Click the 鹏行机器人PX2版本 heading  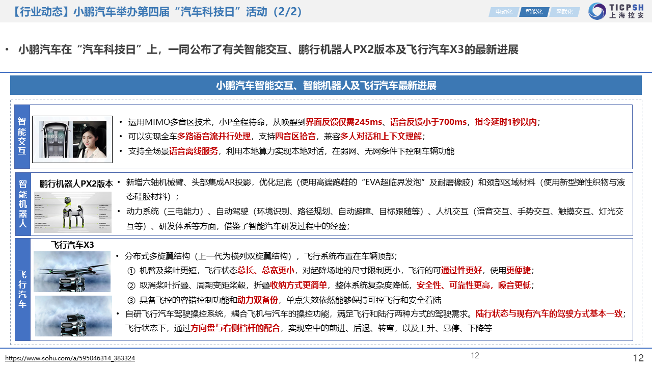pos(76,183)
